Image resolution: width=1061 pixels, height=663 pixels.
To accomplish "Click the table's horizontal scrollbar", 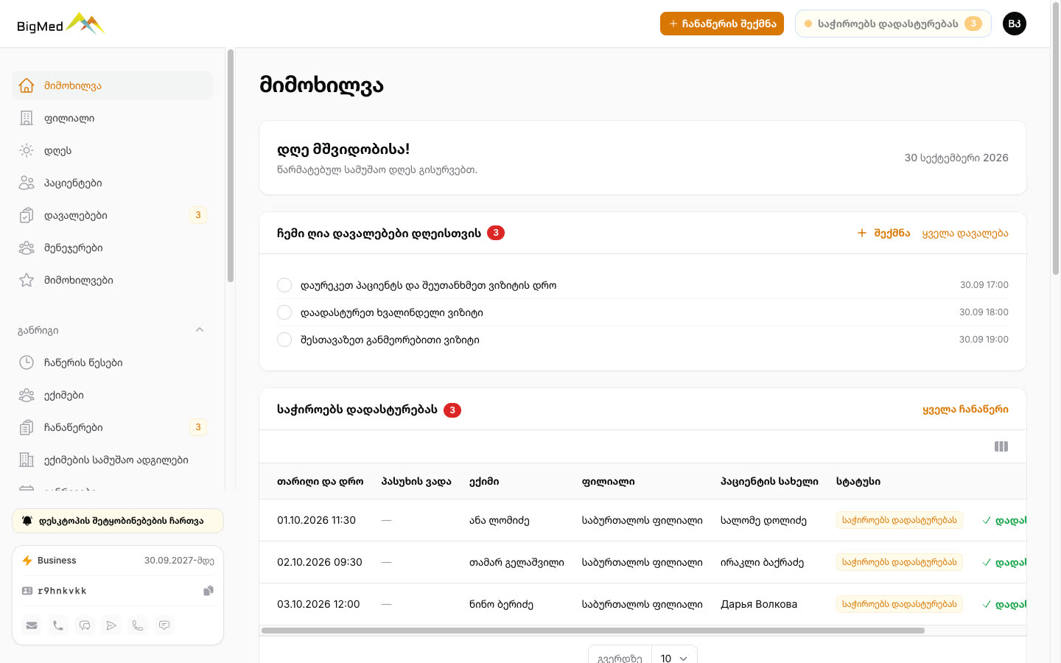I will [593, 631].
